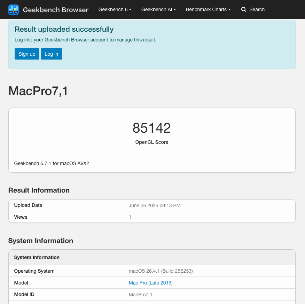This screenshot has width=305, height=304.
Task: Click the Log in button
Action: (51, 54)
